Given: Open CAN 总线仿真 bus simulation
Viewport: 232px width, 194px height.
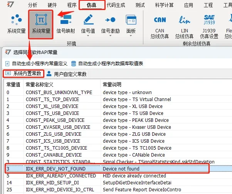Looking at the screenshot, I should tap(160, 27).
